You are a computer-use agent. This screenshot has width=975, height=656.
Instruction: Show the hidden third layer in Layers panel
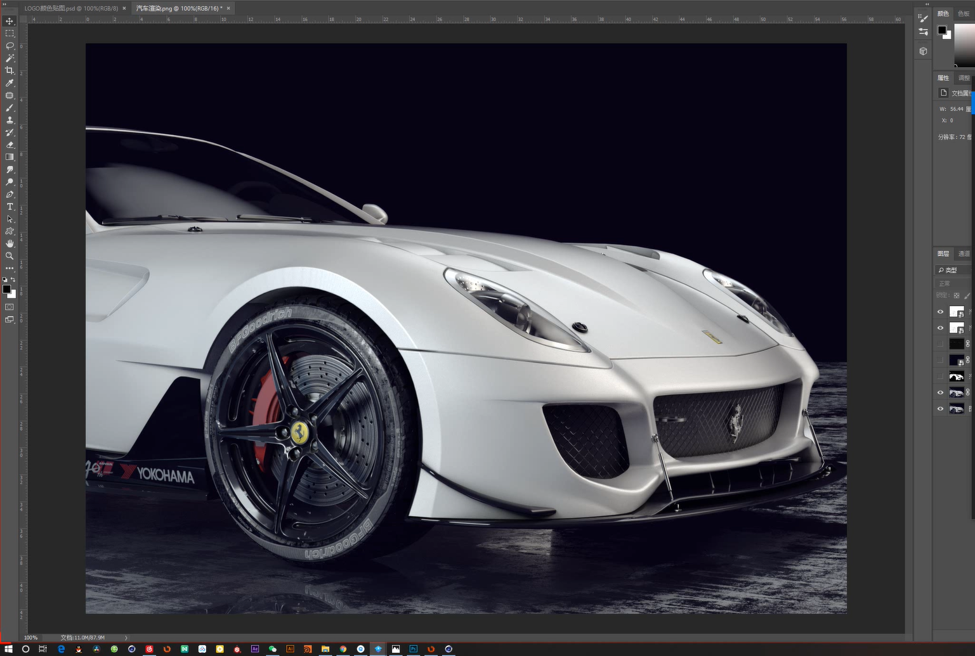(x=940, y=344)
